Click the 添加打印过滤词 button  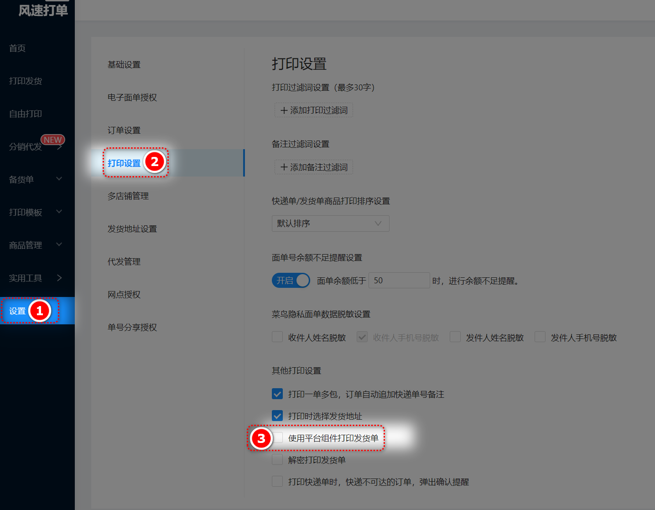(x=314, y=110)
